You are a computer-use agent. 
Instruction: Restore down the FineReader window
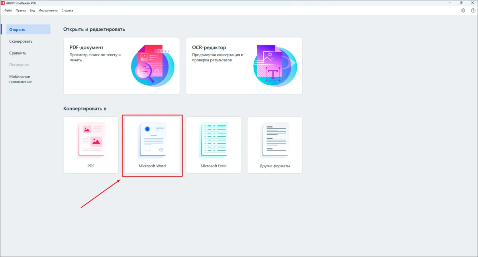pos(461,3)
